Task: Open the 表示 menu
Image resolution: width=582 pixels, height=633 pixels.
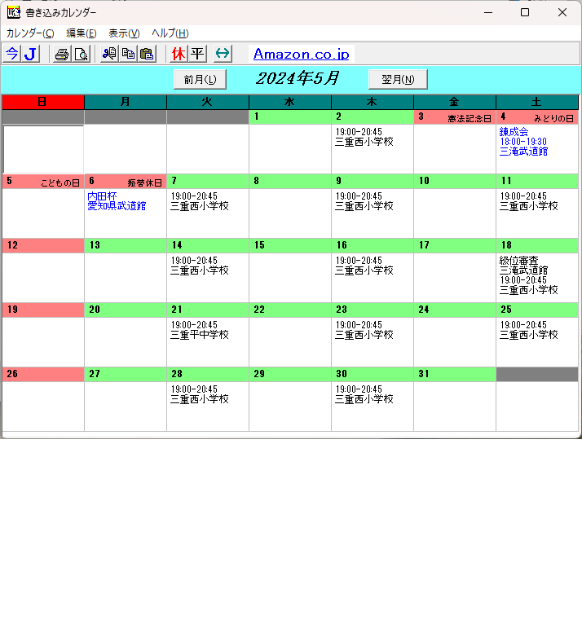Action: (x=124, y=33)
